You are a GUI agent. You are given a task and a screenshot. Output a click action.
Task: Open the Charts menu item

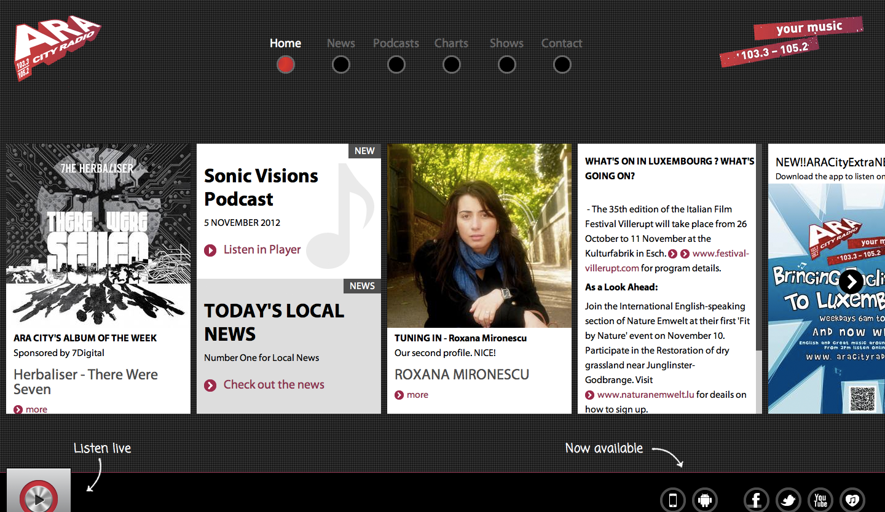(x=451, y=43)
